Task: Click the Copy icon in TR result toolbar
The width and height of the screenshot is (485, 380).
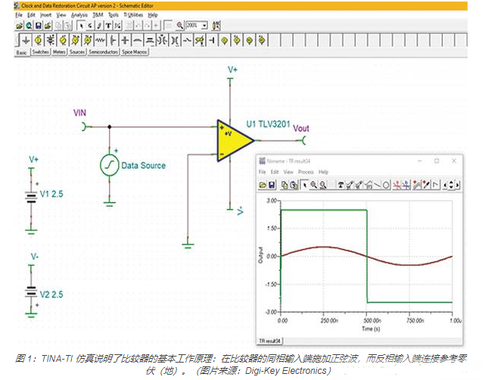Action: pos(284,185)
